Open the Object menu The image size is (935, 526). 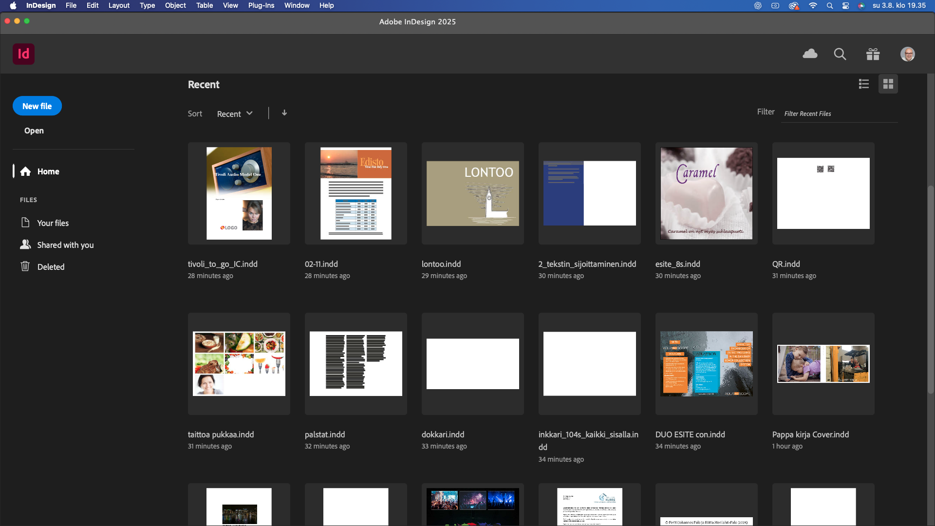pyautogui.click(x=175, y=5)
